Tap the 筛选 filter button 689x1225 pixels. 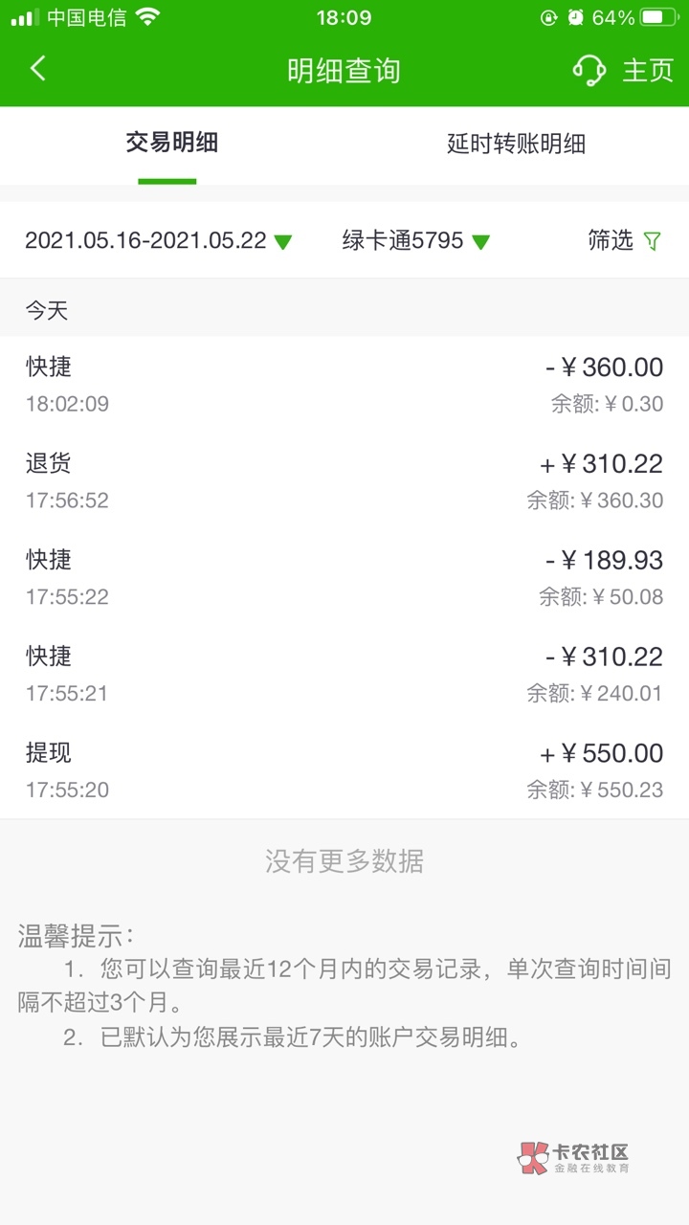611,241
